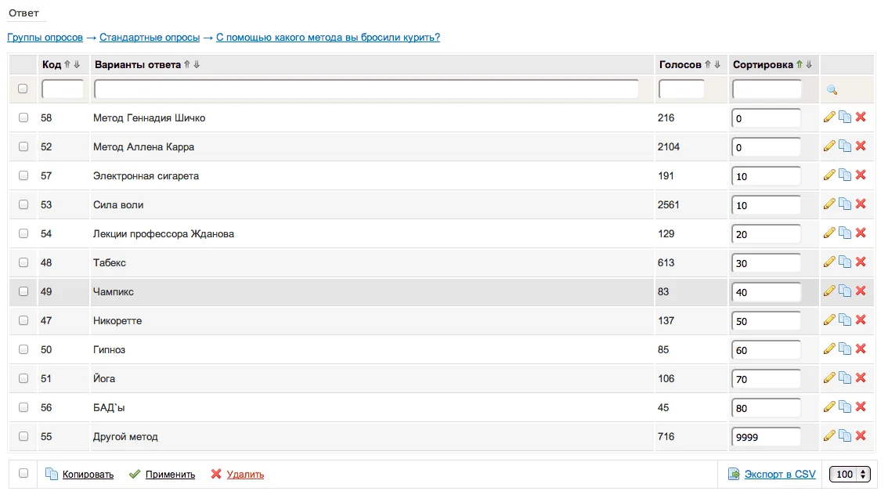Click the Варианты ответа filter input field
This screenshot has width=888, height=502.
366,89
